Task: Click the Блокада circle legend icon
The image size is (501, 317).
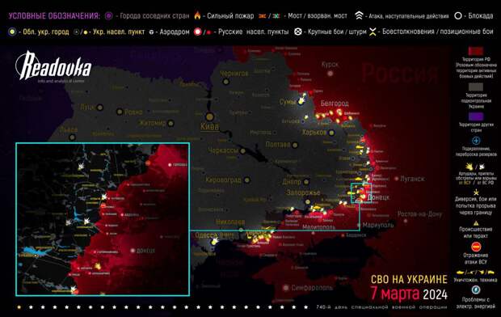Action: point(458,15)
